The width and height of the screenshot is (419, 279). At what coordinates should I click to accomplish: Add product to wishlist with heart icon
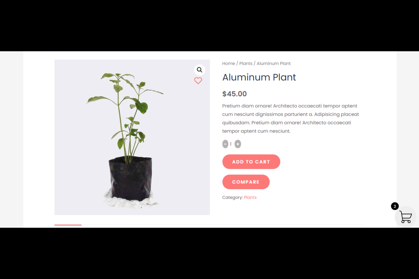[198, 81]
